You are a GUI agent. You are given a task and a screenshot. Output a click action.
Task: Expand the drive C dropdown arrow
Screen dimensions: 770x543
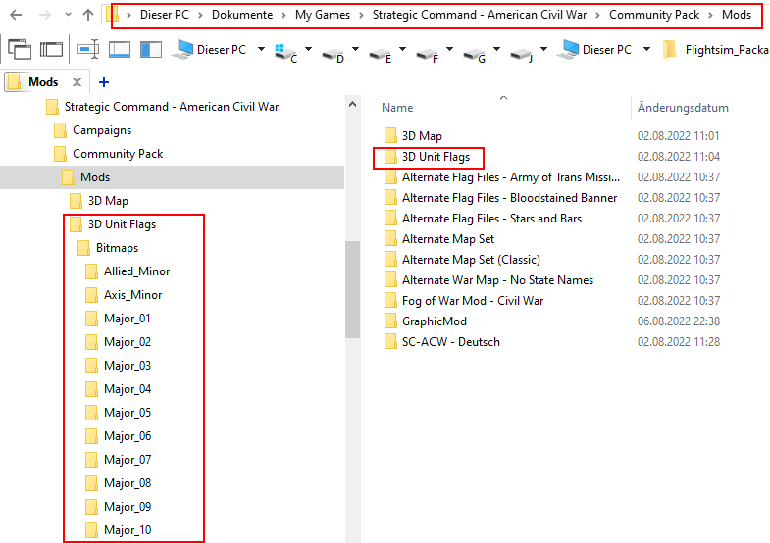(x=308, y=49)
